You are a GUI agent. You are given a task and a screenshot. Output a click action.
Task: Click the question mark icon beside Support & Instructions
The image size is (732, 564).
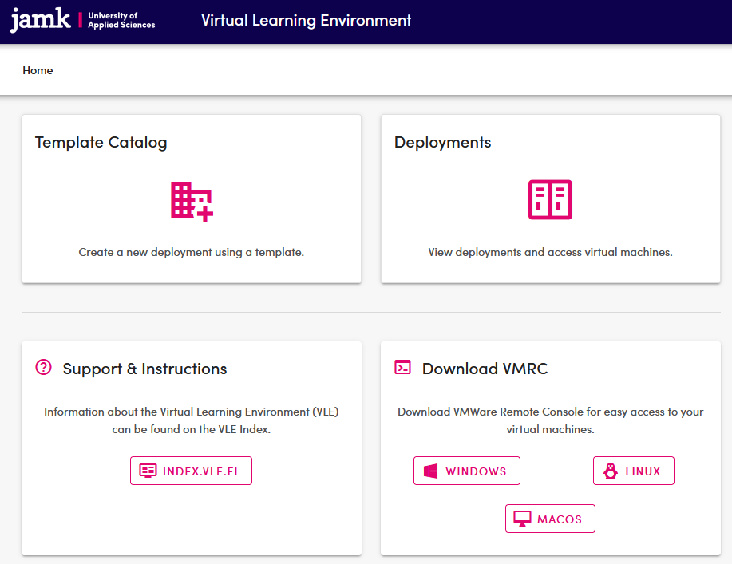[42, 367]
